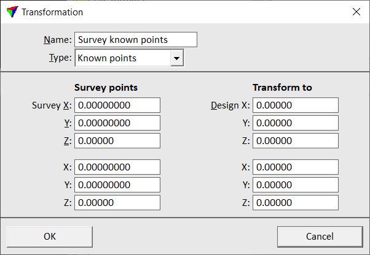
Task: Click the 'Name:' label
Action: pyautogui.click(x=58, y=39)
